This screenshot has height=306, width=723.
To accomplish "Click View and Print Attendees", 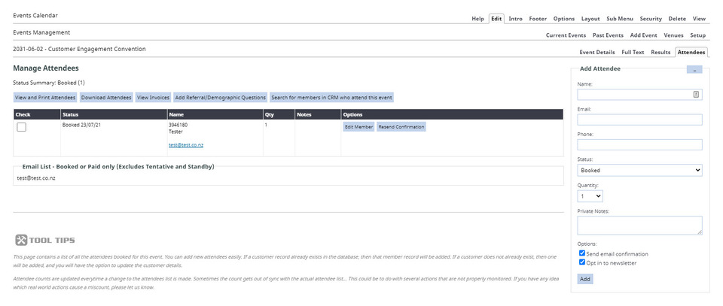I will click(x=45, y=98).
